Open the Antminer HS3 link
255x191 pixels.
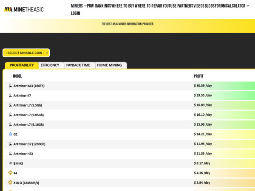click(23, 154)
